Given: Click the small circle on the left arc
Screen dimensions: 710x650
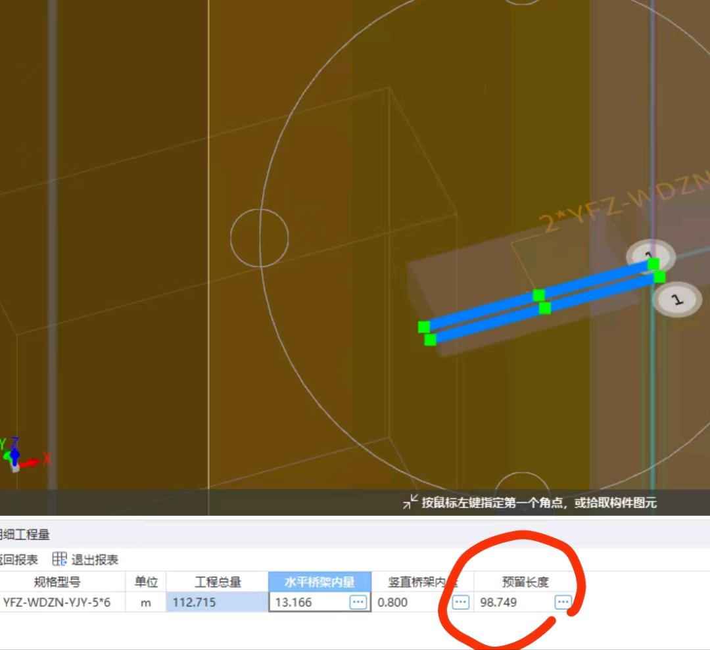Looking at the screenshot, I should coord(260,238).
